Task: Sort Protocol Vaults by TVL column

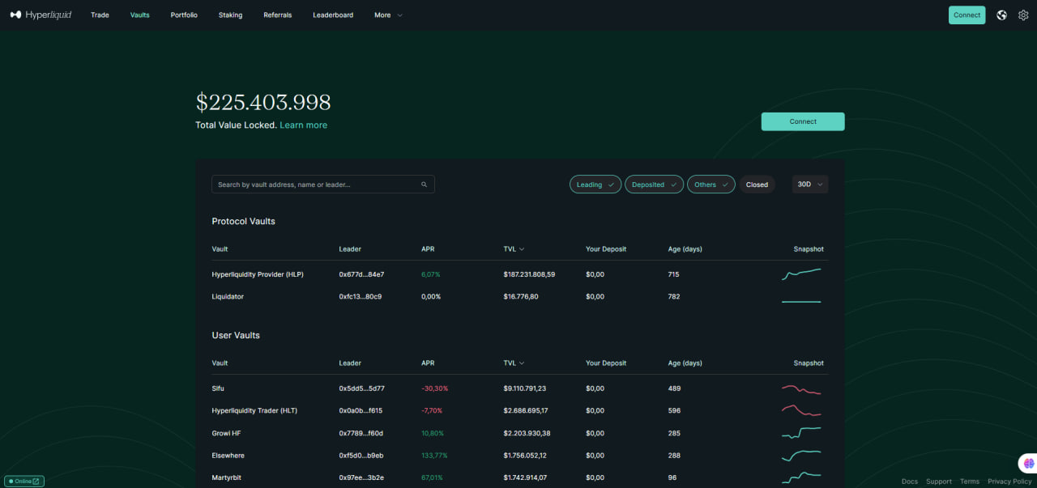Action: [514, 249]
